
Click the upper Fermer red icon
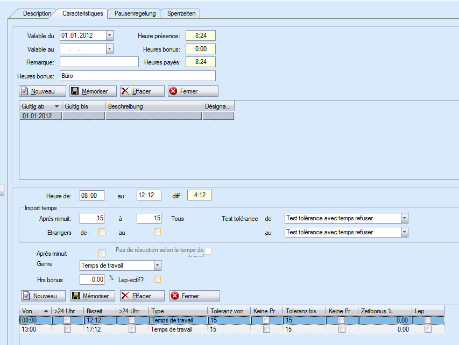point(173,91)
